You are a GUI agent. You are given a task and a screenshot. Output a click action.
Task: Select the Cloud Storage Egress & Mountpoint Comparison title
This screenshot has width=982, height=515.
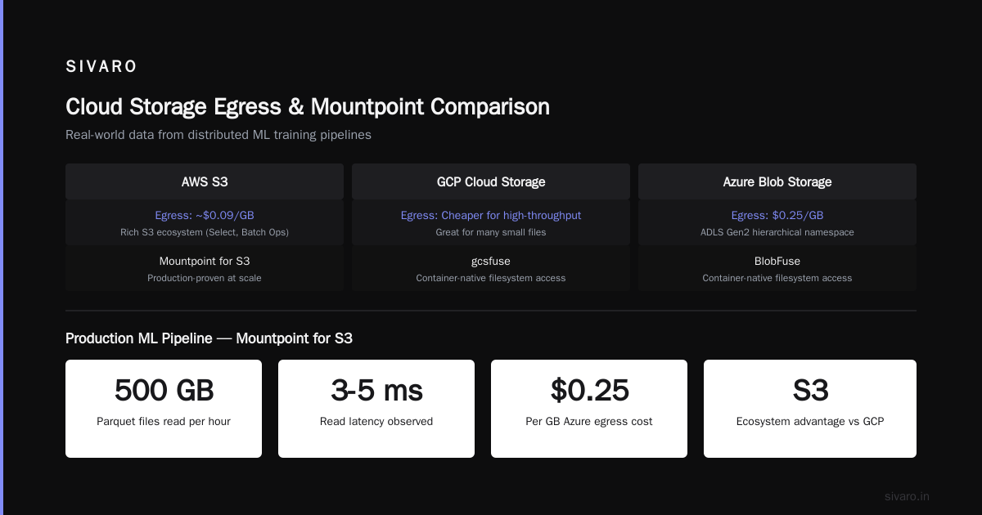308,107
